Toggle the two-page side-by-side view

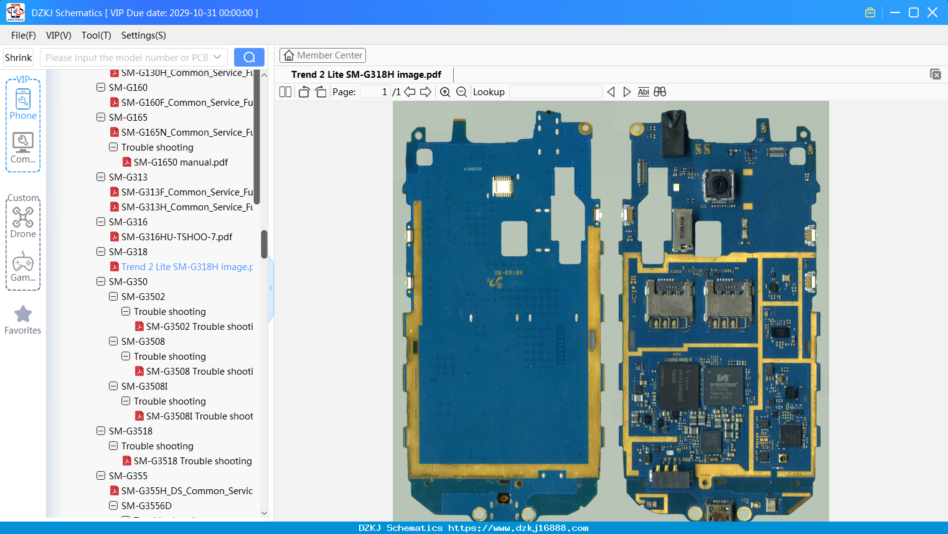pos(285,92)
